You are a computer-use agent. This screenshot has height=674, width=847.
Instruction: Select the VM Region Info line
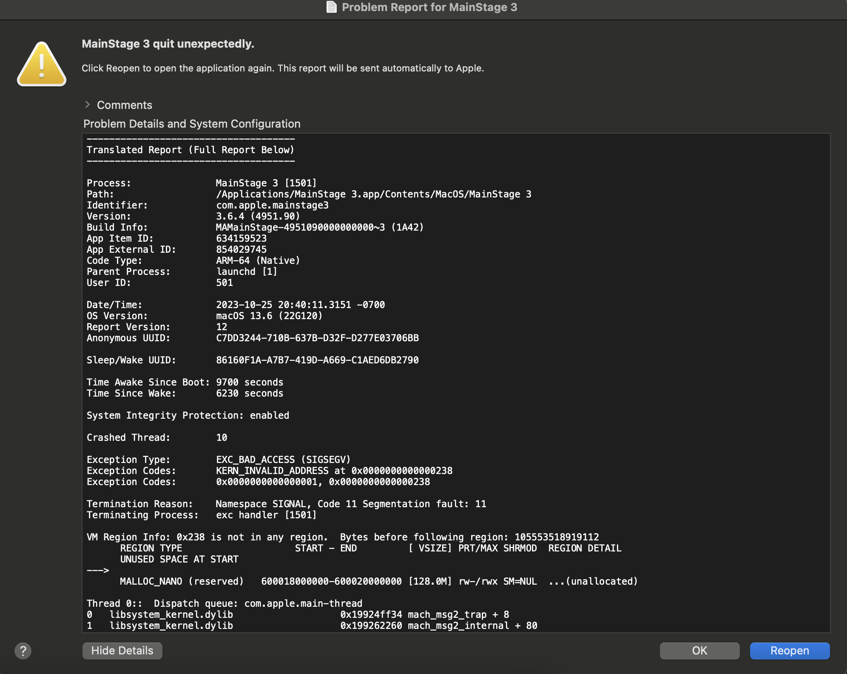point(343,537)
